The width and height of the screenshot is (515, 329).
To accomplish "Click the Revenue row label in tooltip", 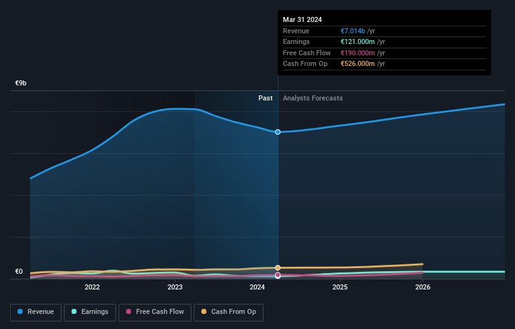I will (296, 31).
